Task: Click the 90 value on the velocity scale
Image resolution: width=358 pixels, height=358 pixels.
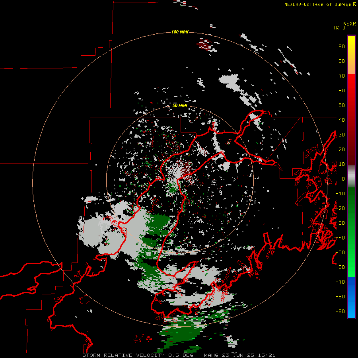Action: click(x=342, y=47)
